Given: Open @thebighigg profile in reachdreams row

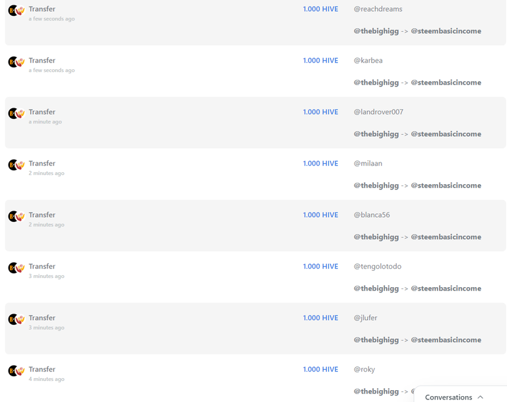Looking at the screenshot, I should 376,31.
